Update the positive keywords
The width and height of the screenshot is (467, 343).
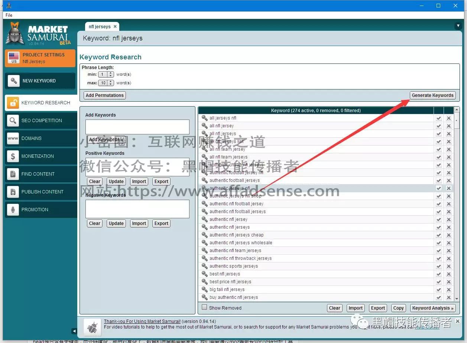[x=116, y=182]
